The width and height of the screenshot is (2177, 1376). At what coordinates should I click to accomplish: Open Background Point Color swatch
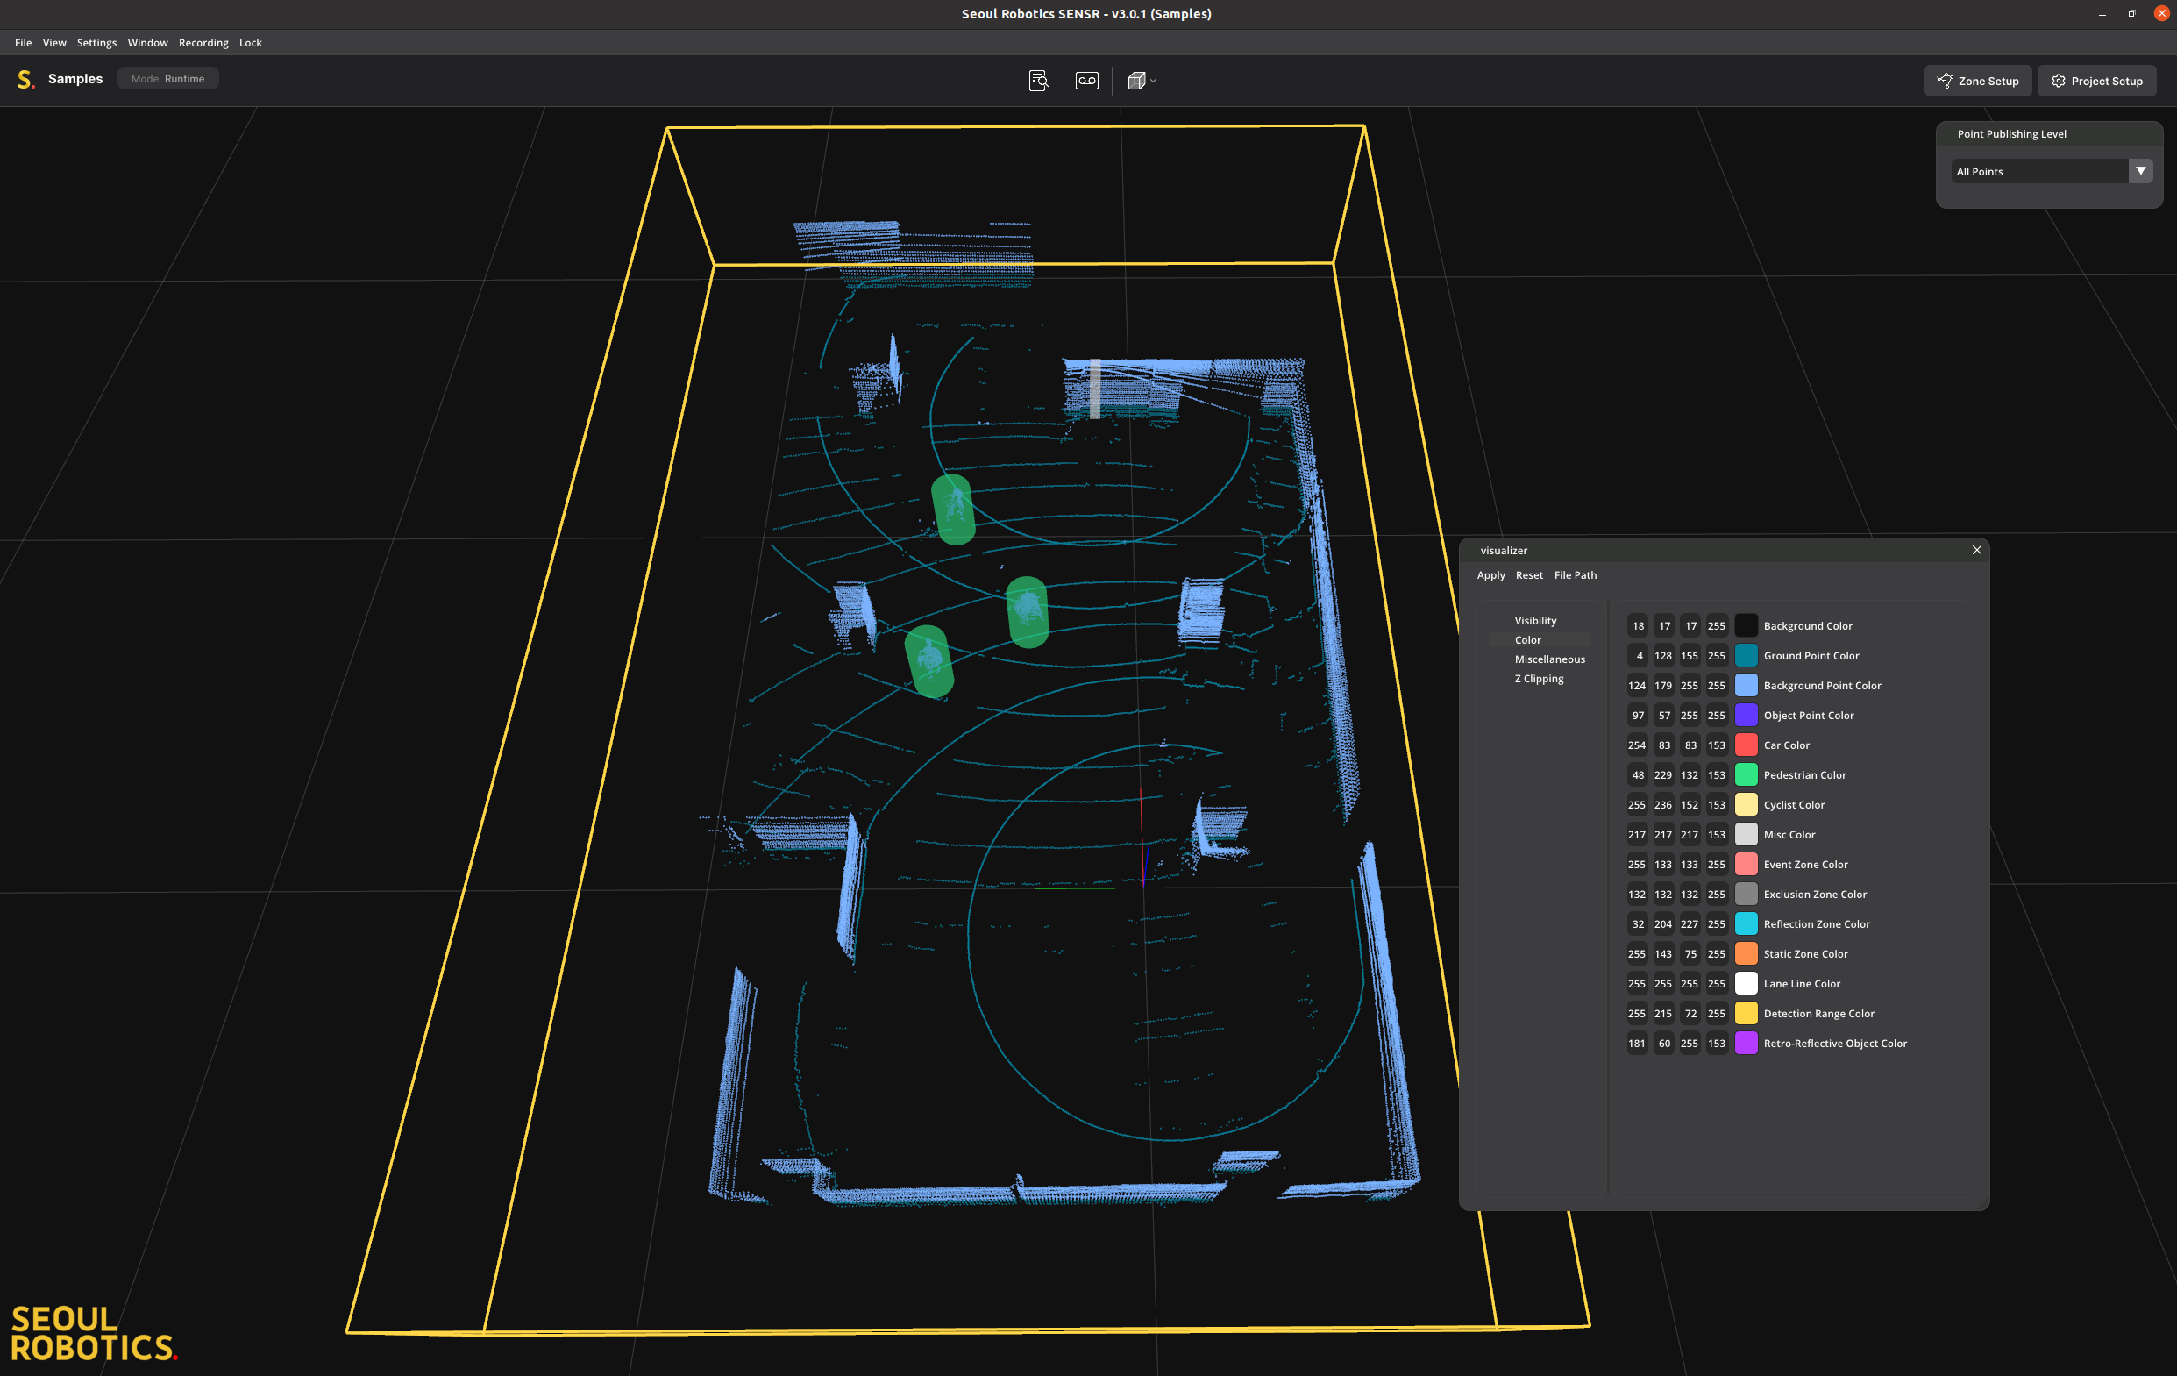click(x=1746, y=685)
